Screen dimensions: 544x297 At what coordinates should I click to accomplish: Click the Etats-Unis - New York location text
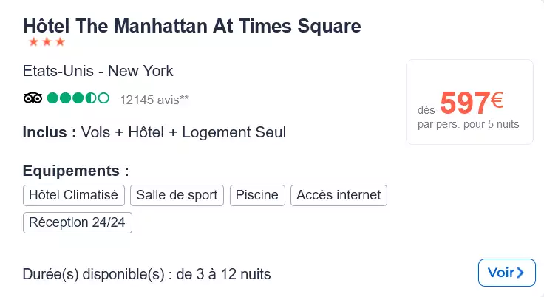[x=98, y=71]
